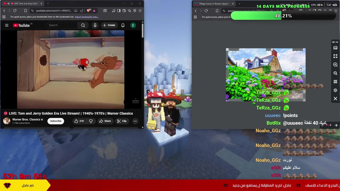Open a new tab in YouTube window
Viewport: 340px width, 191px height.
(x=48, y=3)
